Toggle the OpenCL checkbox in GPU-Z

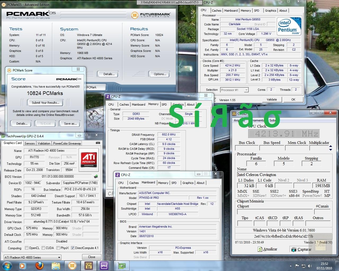[26, 248]
